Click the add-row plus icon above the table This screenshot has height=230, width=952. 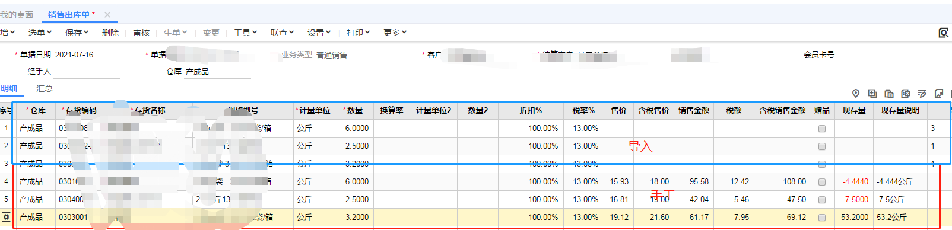coord(872,94)
